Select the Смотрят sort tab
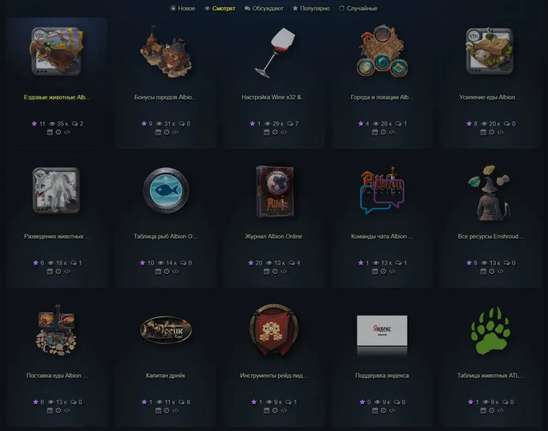Image resolution: width=548 pixels, height=431 pixels. point(220,8)
